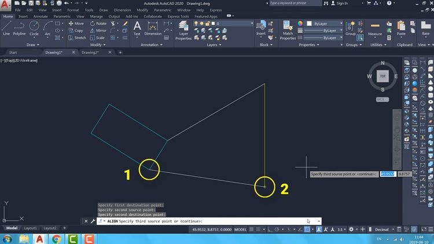Click the Base view button
Screen dimensions: 434x244
point(426,28)
